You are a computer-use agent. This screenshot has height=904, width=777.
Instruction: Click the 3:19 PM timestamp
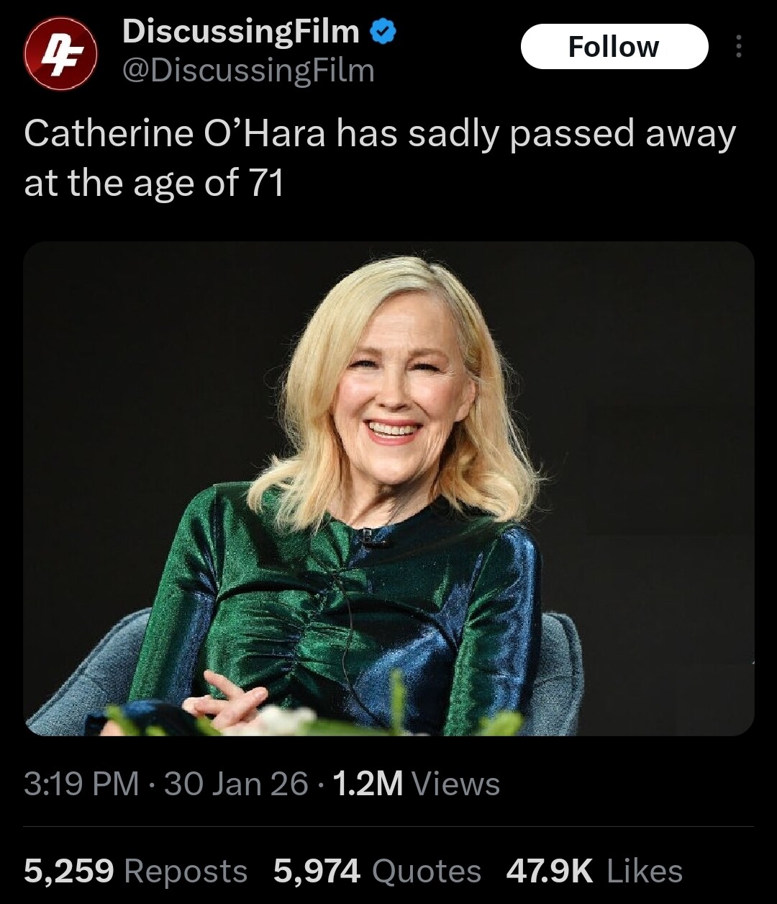click(x=81, y=784)
